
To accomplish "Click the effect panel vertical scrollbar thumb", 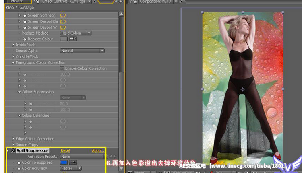I will pyautogui.click(x=121, y=118).
